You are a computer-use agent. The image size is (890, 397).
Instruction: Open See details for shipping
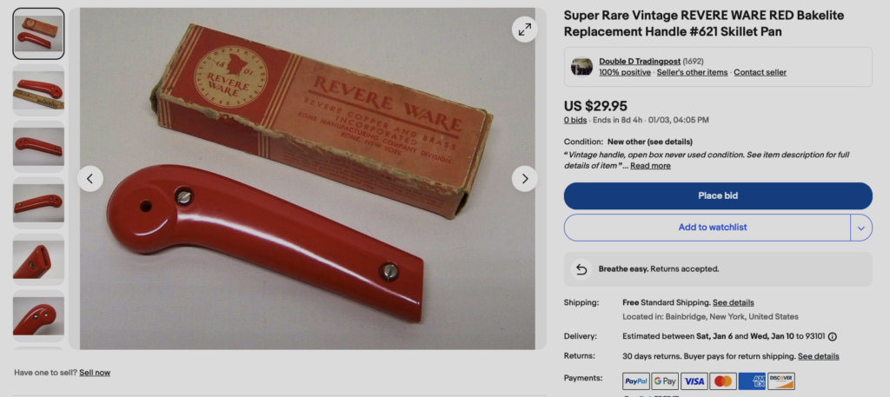tap(734, 302)
